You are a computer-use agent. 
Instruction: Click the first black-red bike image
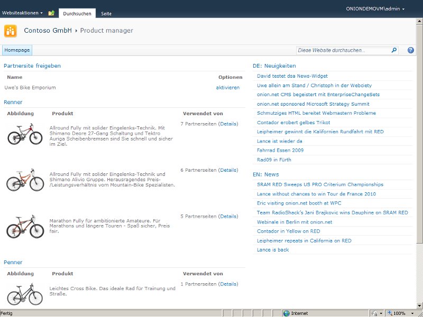(x=25, y=134)
